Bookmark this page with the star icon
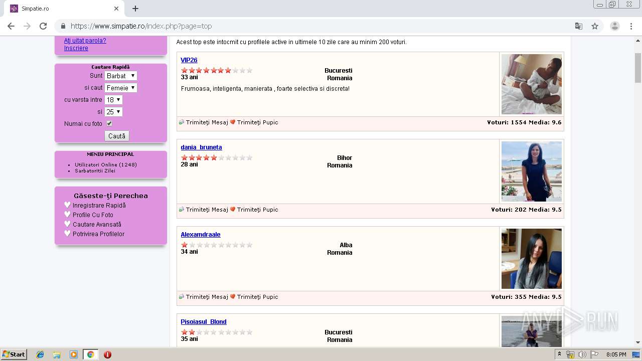This screenshot has width=642, height=361. point(595,26)
